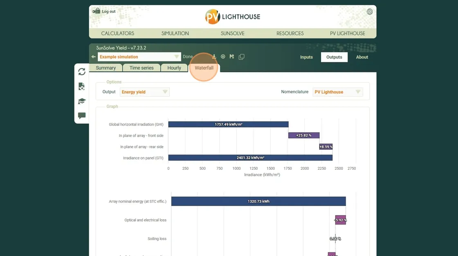
Task: Open the Inputs view
Action: click(306, 57)
